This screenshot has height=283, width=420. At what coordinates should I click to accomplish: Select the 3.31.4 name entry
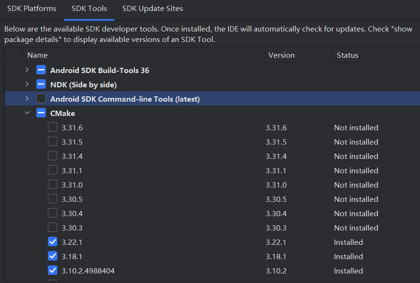pyautogui.click(x=72, y=157)
